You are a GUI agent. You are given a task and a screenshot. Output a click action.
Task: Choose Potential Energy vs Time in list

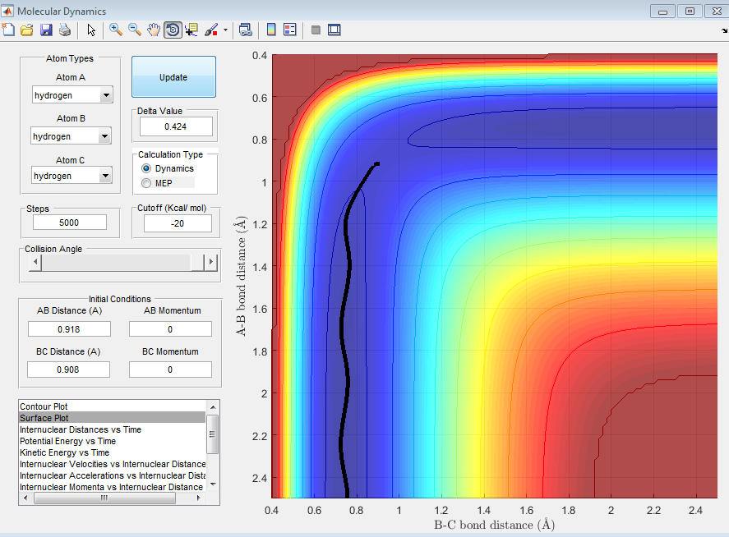pos(67,441)
